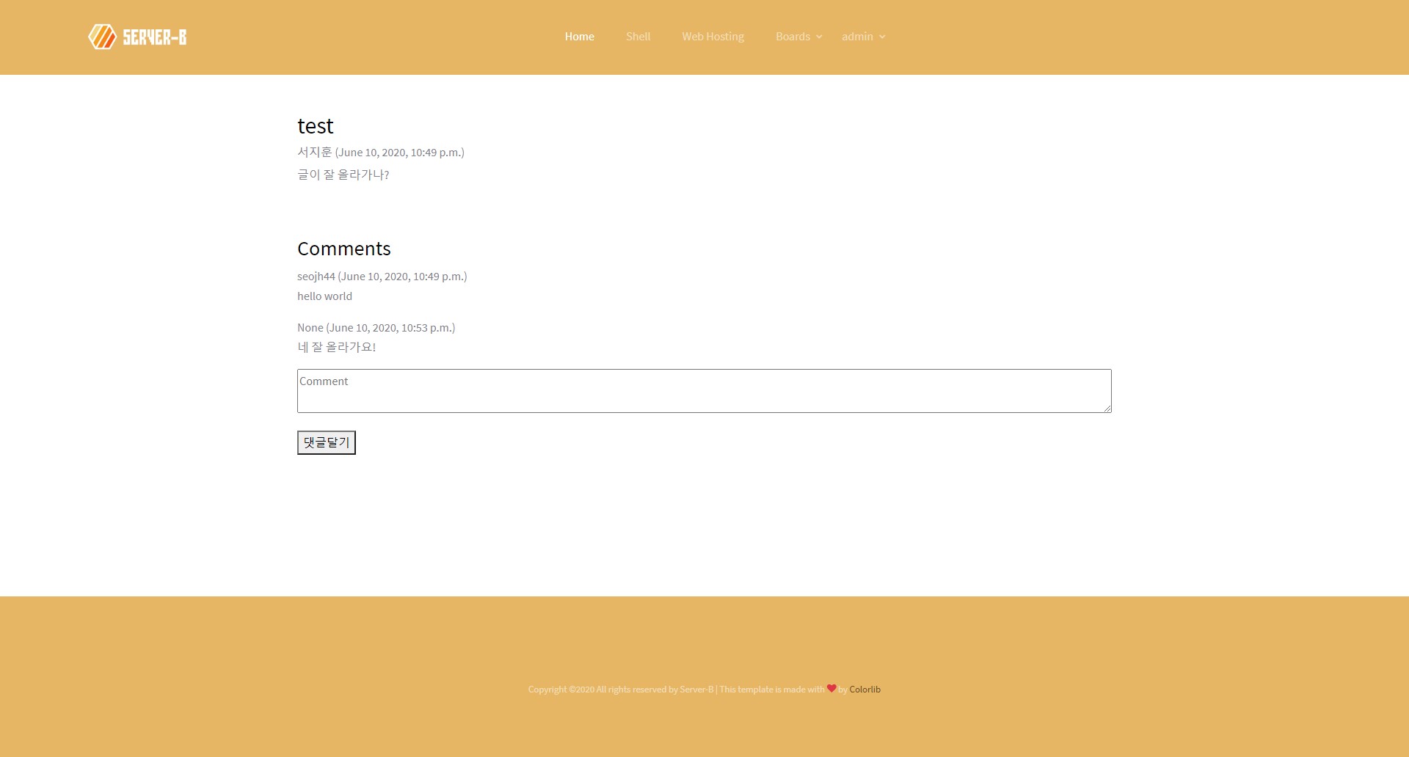Click post body text '글이 잘 올라가나?'
Screen dimensions: 1409x757
(343, 175)
